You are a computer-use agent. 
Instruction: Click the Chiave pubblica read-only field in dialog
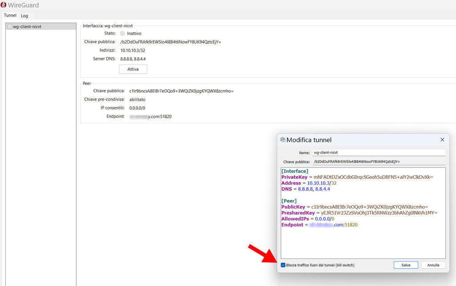click(379, 162)
